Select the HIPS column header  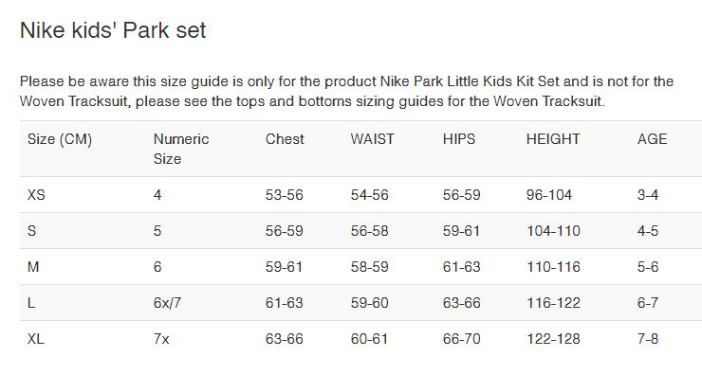pos(459,139)
